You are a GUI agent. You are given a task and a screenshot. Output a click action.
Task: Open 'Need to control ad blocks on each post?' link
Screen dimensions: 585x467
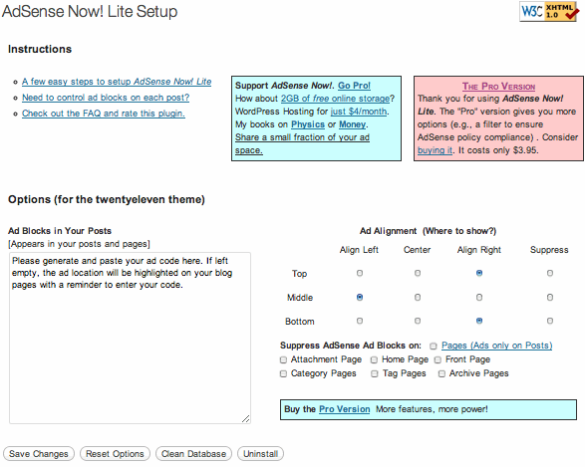[106, 98]
